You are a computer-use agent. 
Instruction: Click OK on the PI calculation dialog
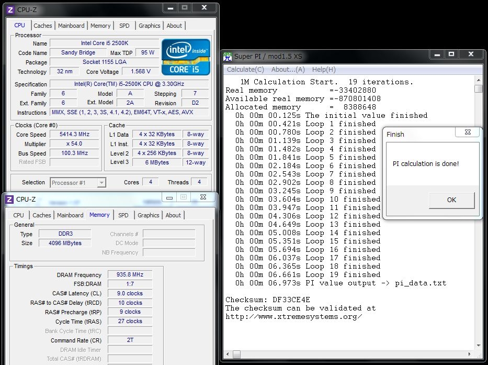pos(451,200)
